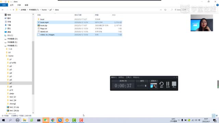Switch to details view layout icon
219x123 pixels.
click(x=213, y=115)
